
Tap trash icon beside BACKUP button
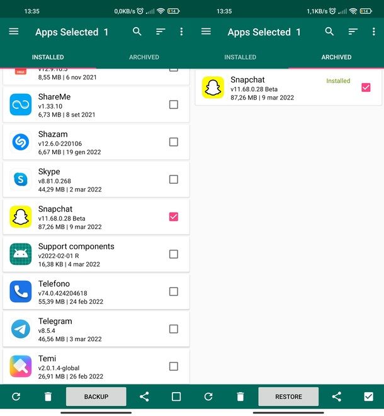click(48, 396)
